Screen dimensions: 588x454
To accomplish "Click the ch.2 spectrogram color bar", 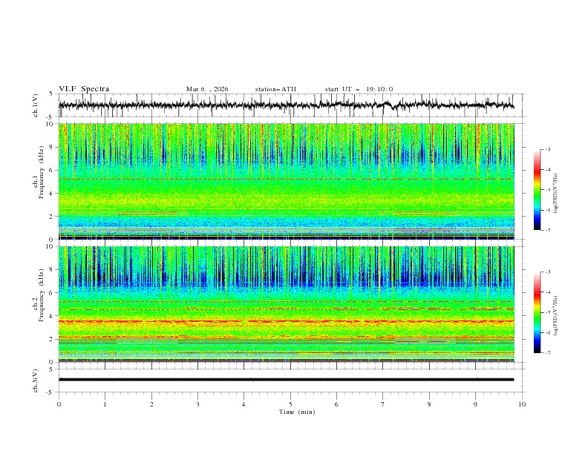I will coord(538,312).
